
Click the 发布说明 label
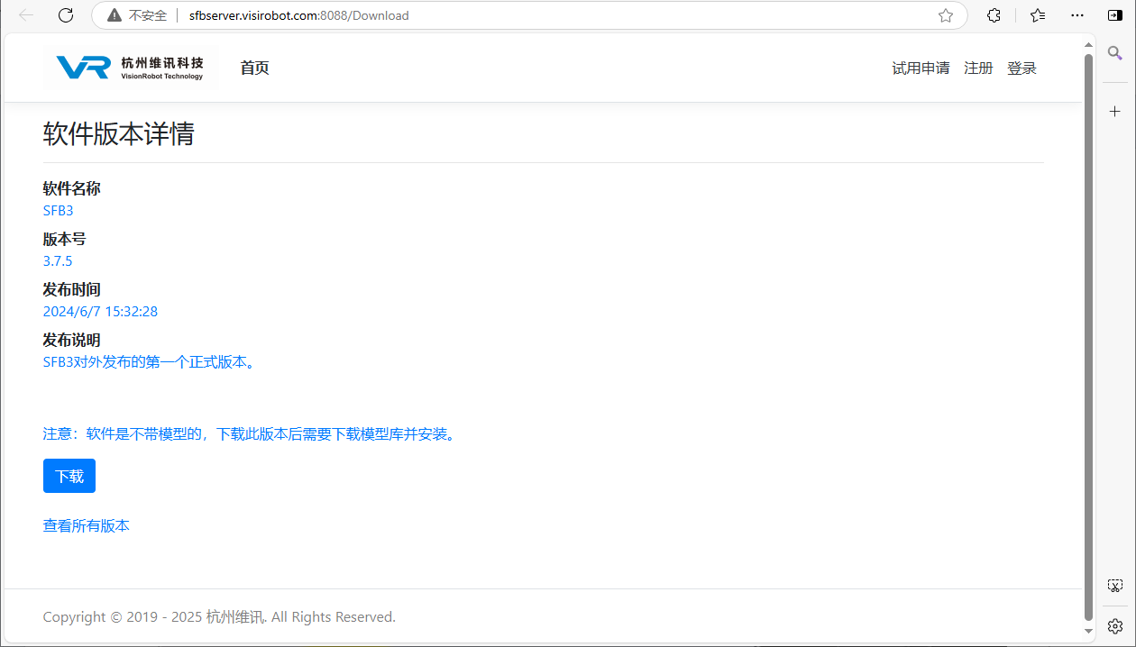coord(72,340)
